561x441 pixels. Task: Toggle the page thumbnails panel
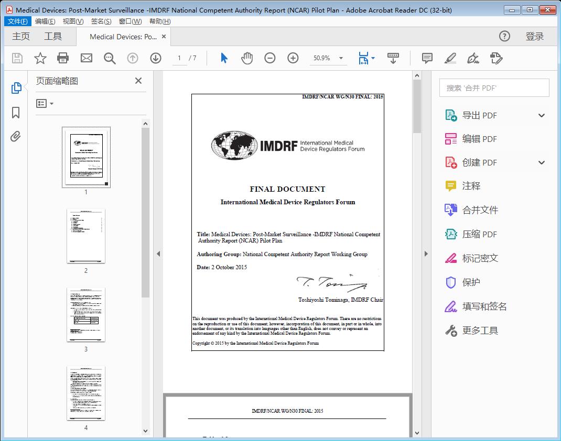[x=16, y=89]
